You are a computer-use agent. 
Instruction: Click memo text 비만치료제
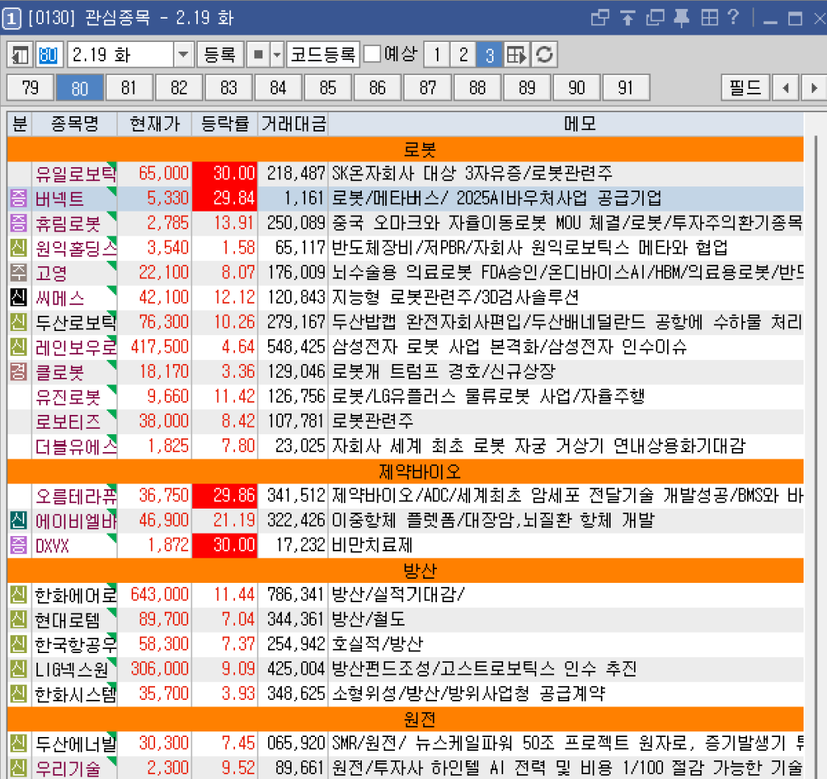pyautogui.click(x=372, y=546)
